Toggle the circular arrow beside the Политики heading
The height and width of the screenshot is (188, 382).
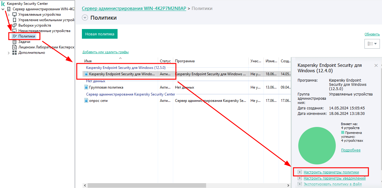85,18
